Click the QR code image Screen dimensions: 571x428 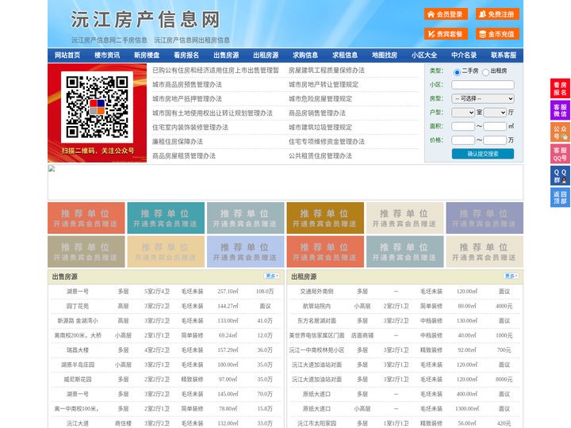coord(97,107)
